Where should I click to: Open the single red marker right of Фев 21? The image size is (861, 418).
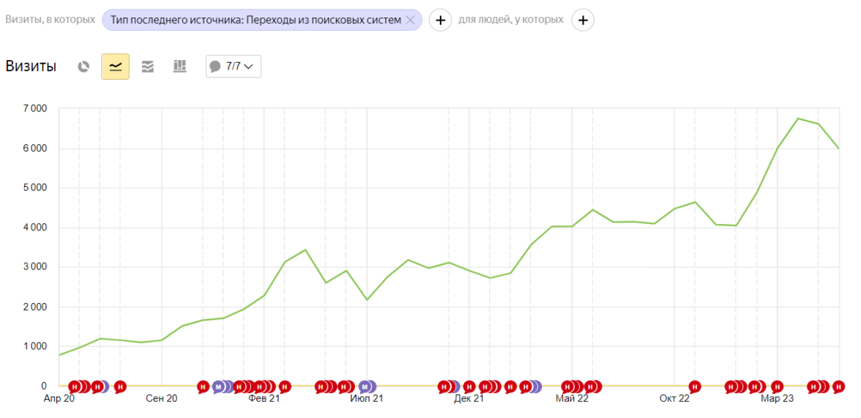click(x=285, y=387)
